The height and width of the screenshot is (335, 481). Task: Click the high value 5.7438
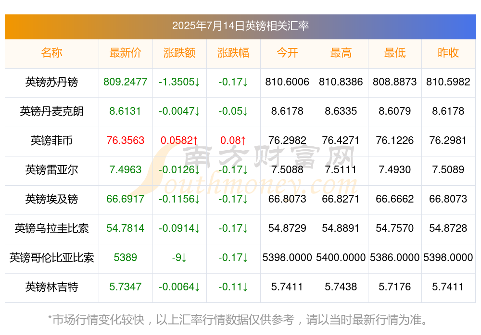click(341, 287)
